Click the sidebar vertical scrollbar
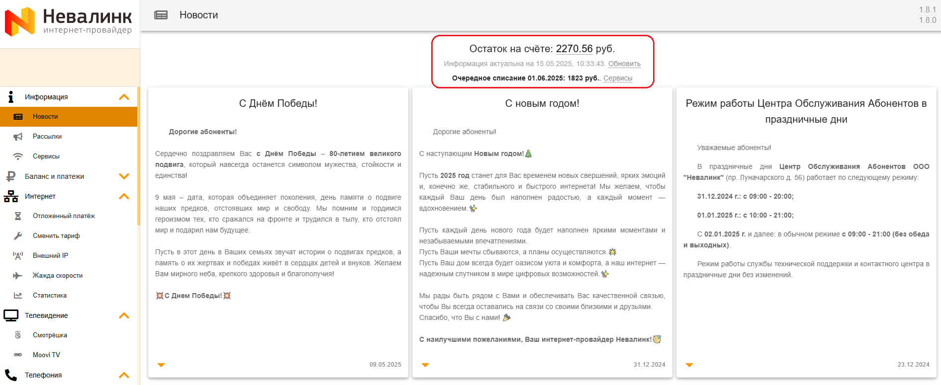Image resolution: width=941 pixels, height=385 pixels. (x=138, y=159)
